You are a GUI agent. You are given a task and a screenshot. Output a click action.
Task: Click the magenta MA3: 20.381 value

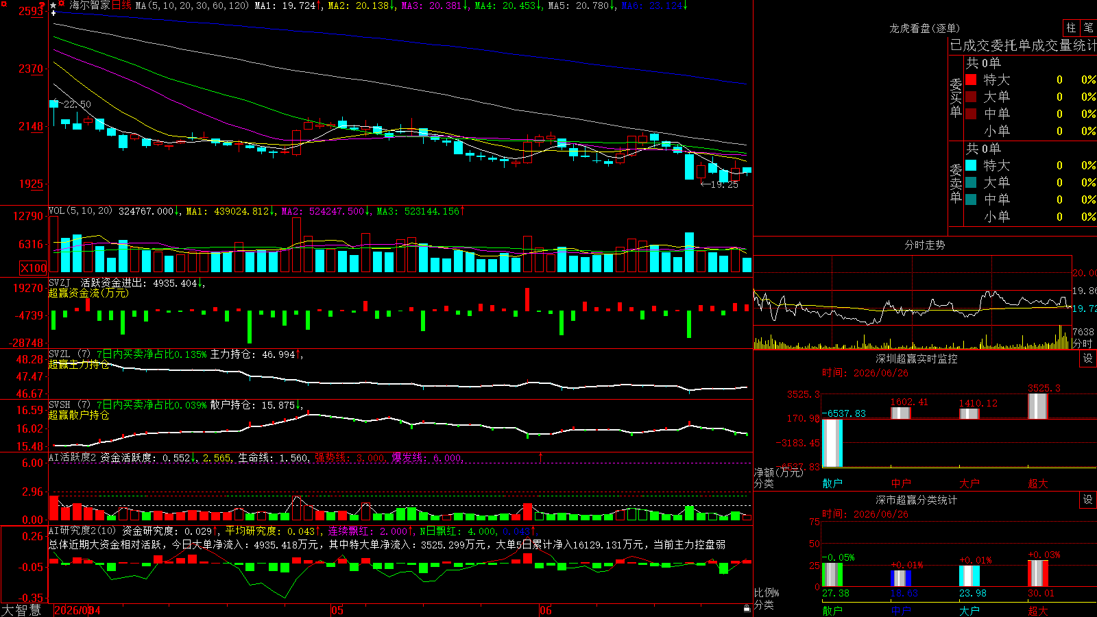pos(432,5)
